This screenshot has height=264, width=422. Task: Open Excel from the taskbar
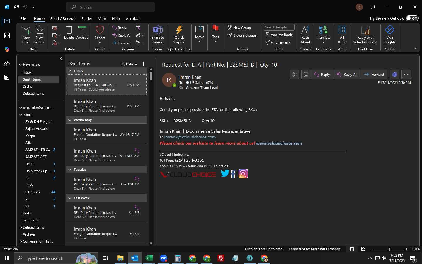click(149, 258)
